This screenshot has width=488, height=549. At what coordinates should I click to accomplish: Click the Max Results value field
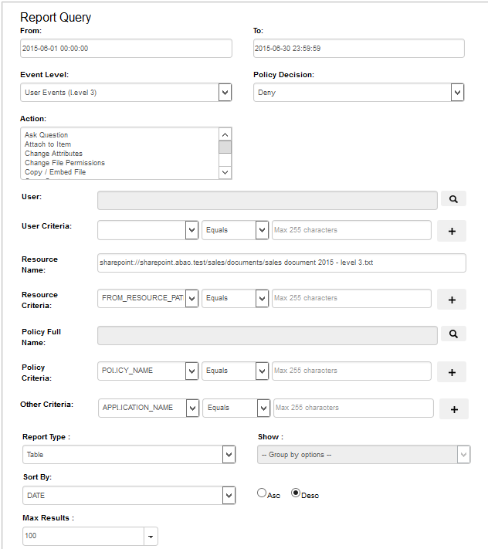click(83, 536)
